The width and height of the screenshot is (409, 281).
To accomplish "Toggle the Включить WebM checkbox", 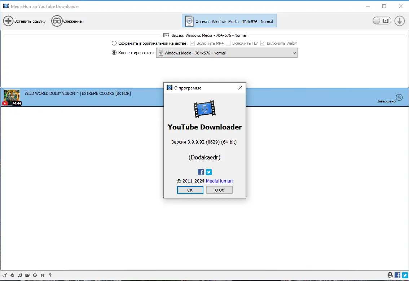I will [x=263, y=43].
